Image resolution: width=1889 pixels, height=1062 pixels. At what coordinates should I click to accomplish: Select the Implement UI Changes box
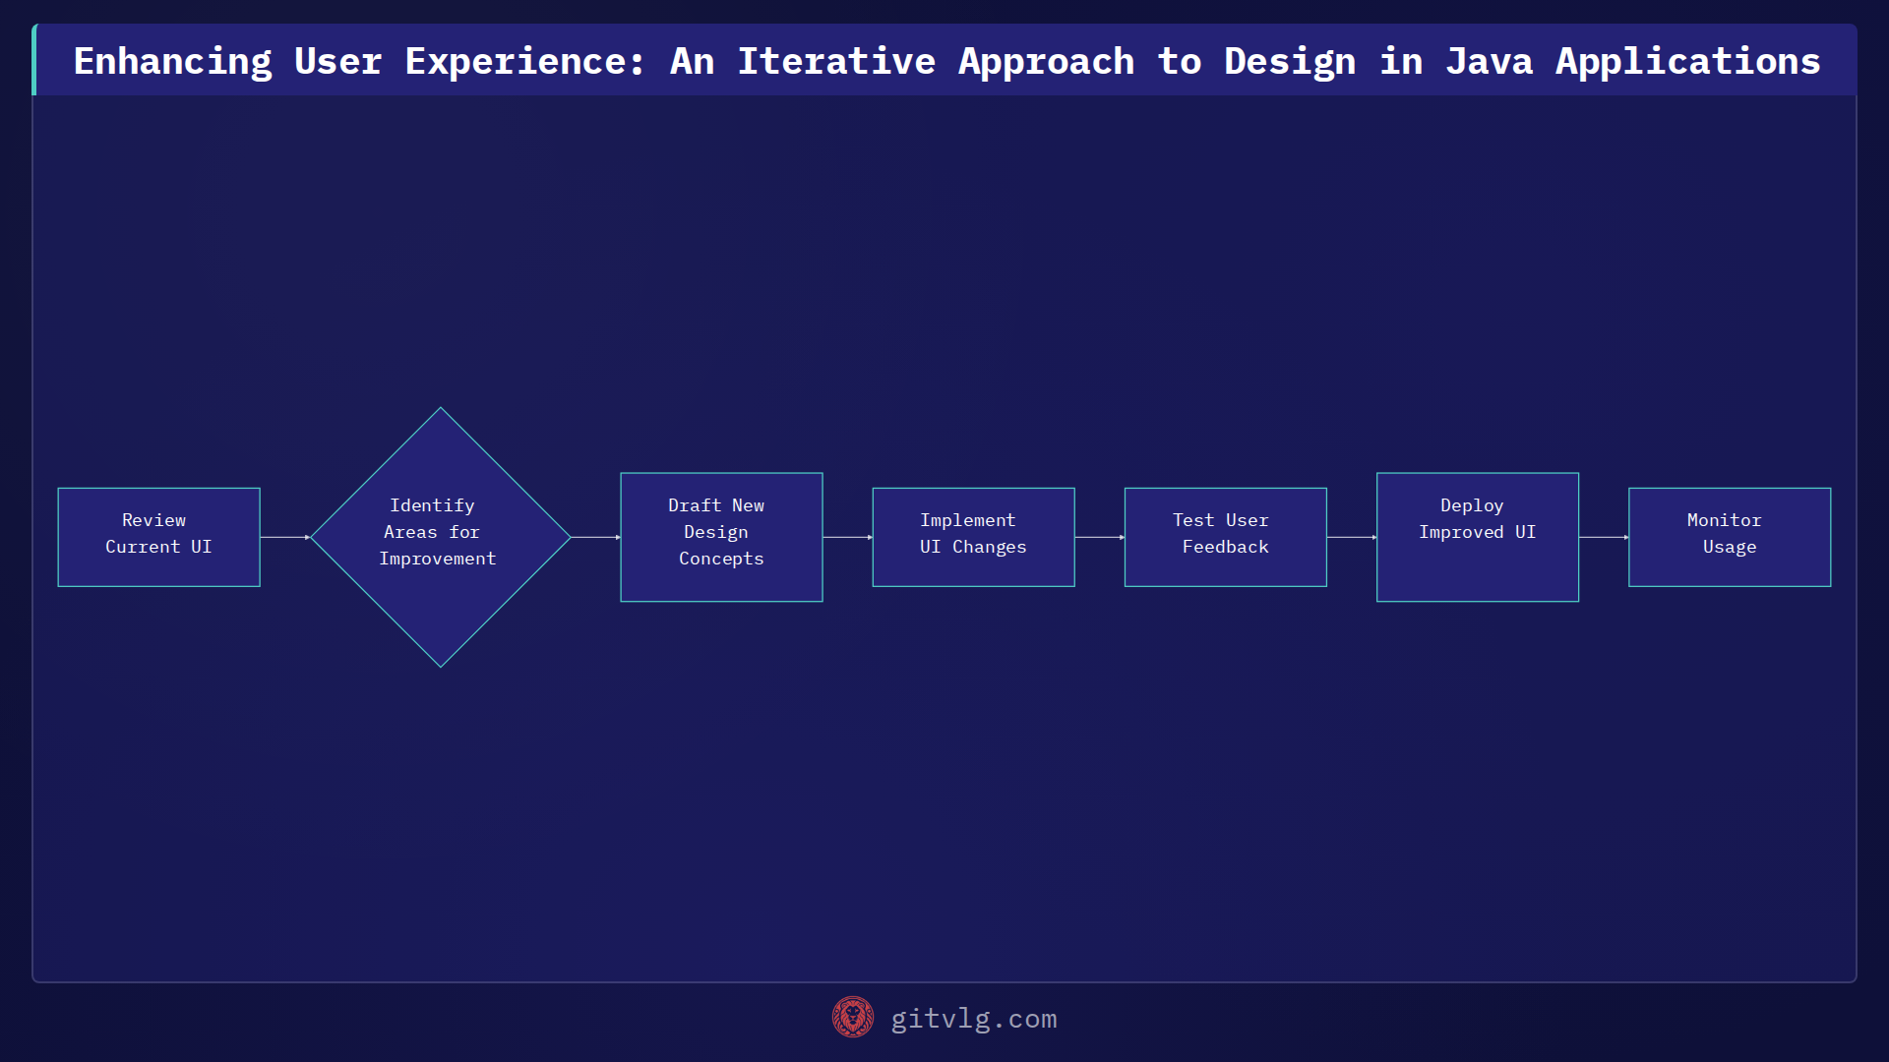pos(973,537)
